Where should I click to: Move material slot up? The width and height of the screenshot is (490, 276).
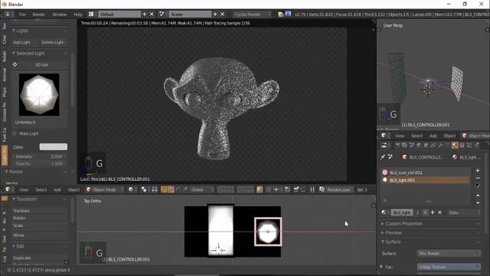point(478,195)
